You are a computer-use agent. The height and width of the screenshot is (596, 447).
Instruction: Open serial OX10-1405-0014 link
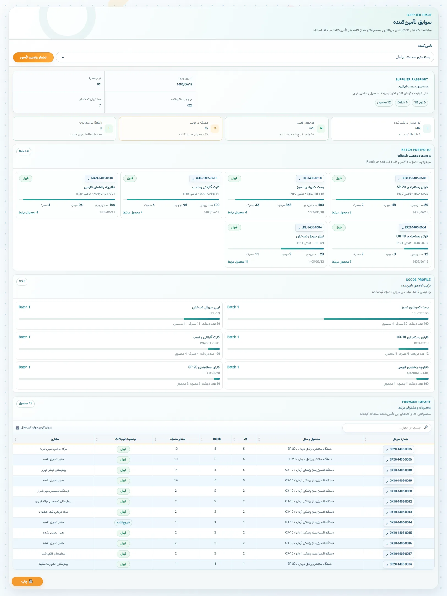[x=399, y=522]
